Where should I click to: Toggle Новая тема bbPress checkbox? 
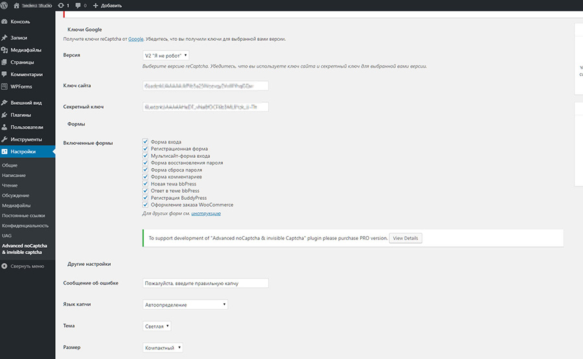(145, 184)
